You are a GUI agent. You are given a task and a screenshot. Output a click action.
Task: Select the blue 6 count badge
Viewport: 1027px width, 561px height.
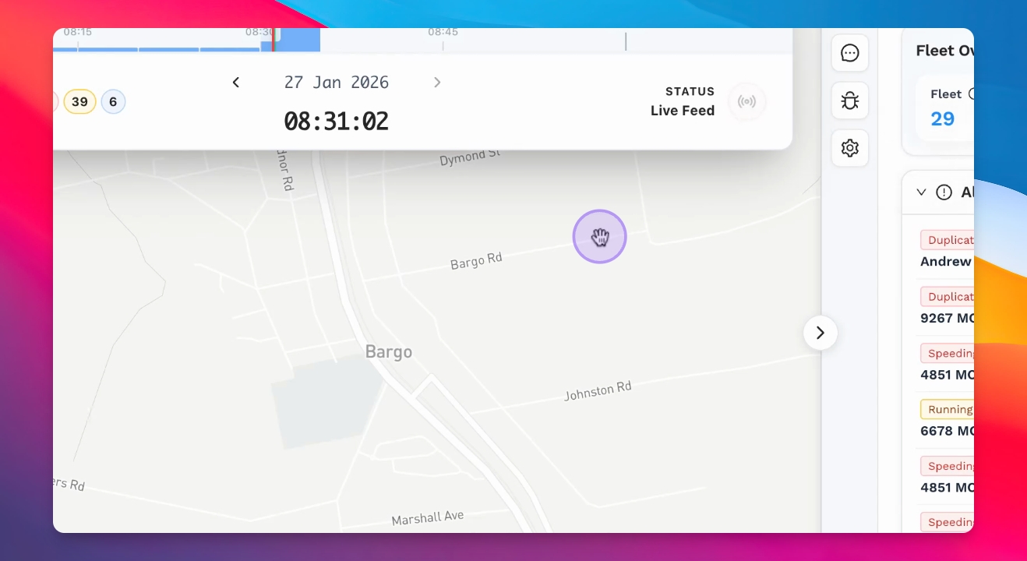[113, 102]
